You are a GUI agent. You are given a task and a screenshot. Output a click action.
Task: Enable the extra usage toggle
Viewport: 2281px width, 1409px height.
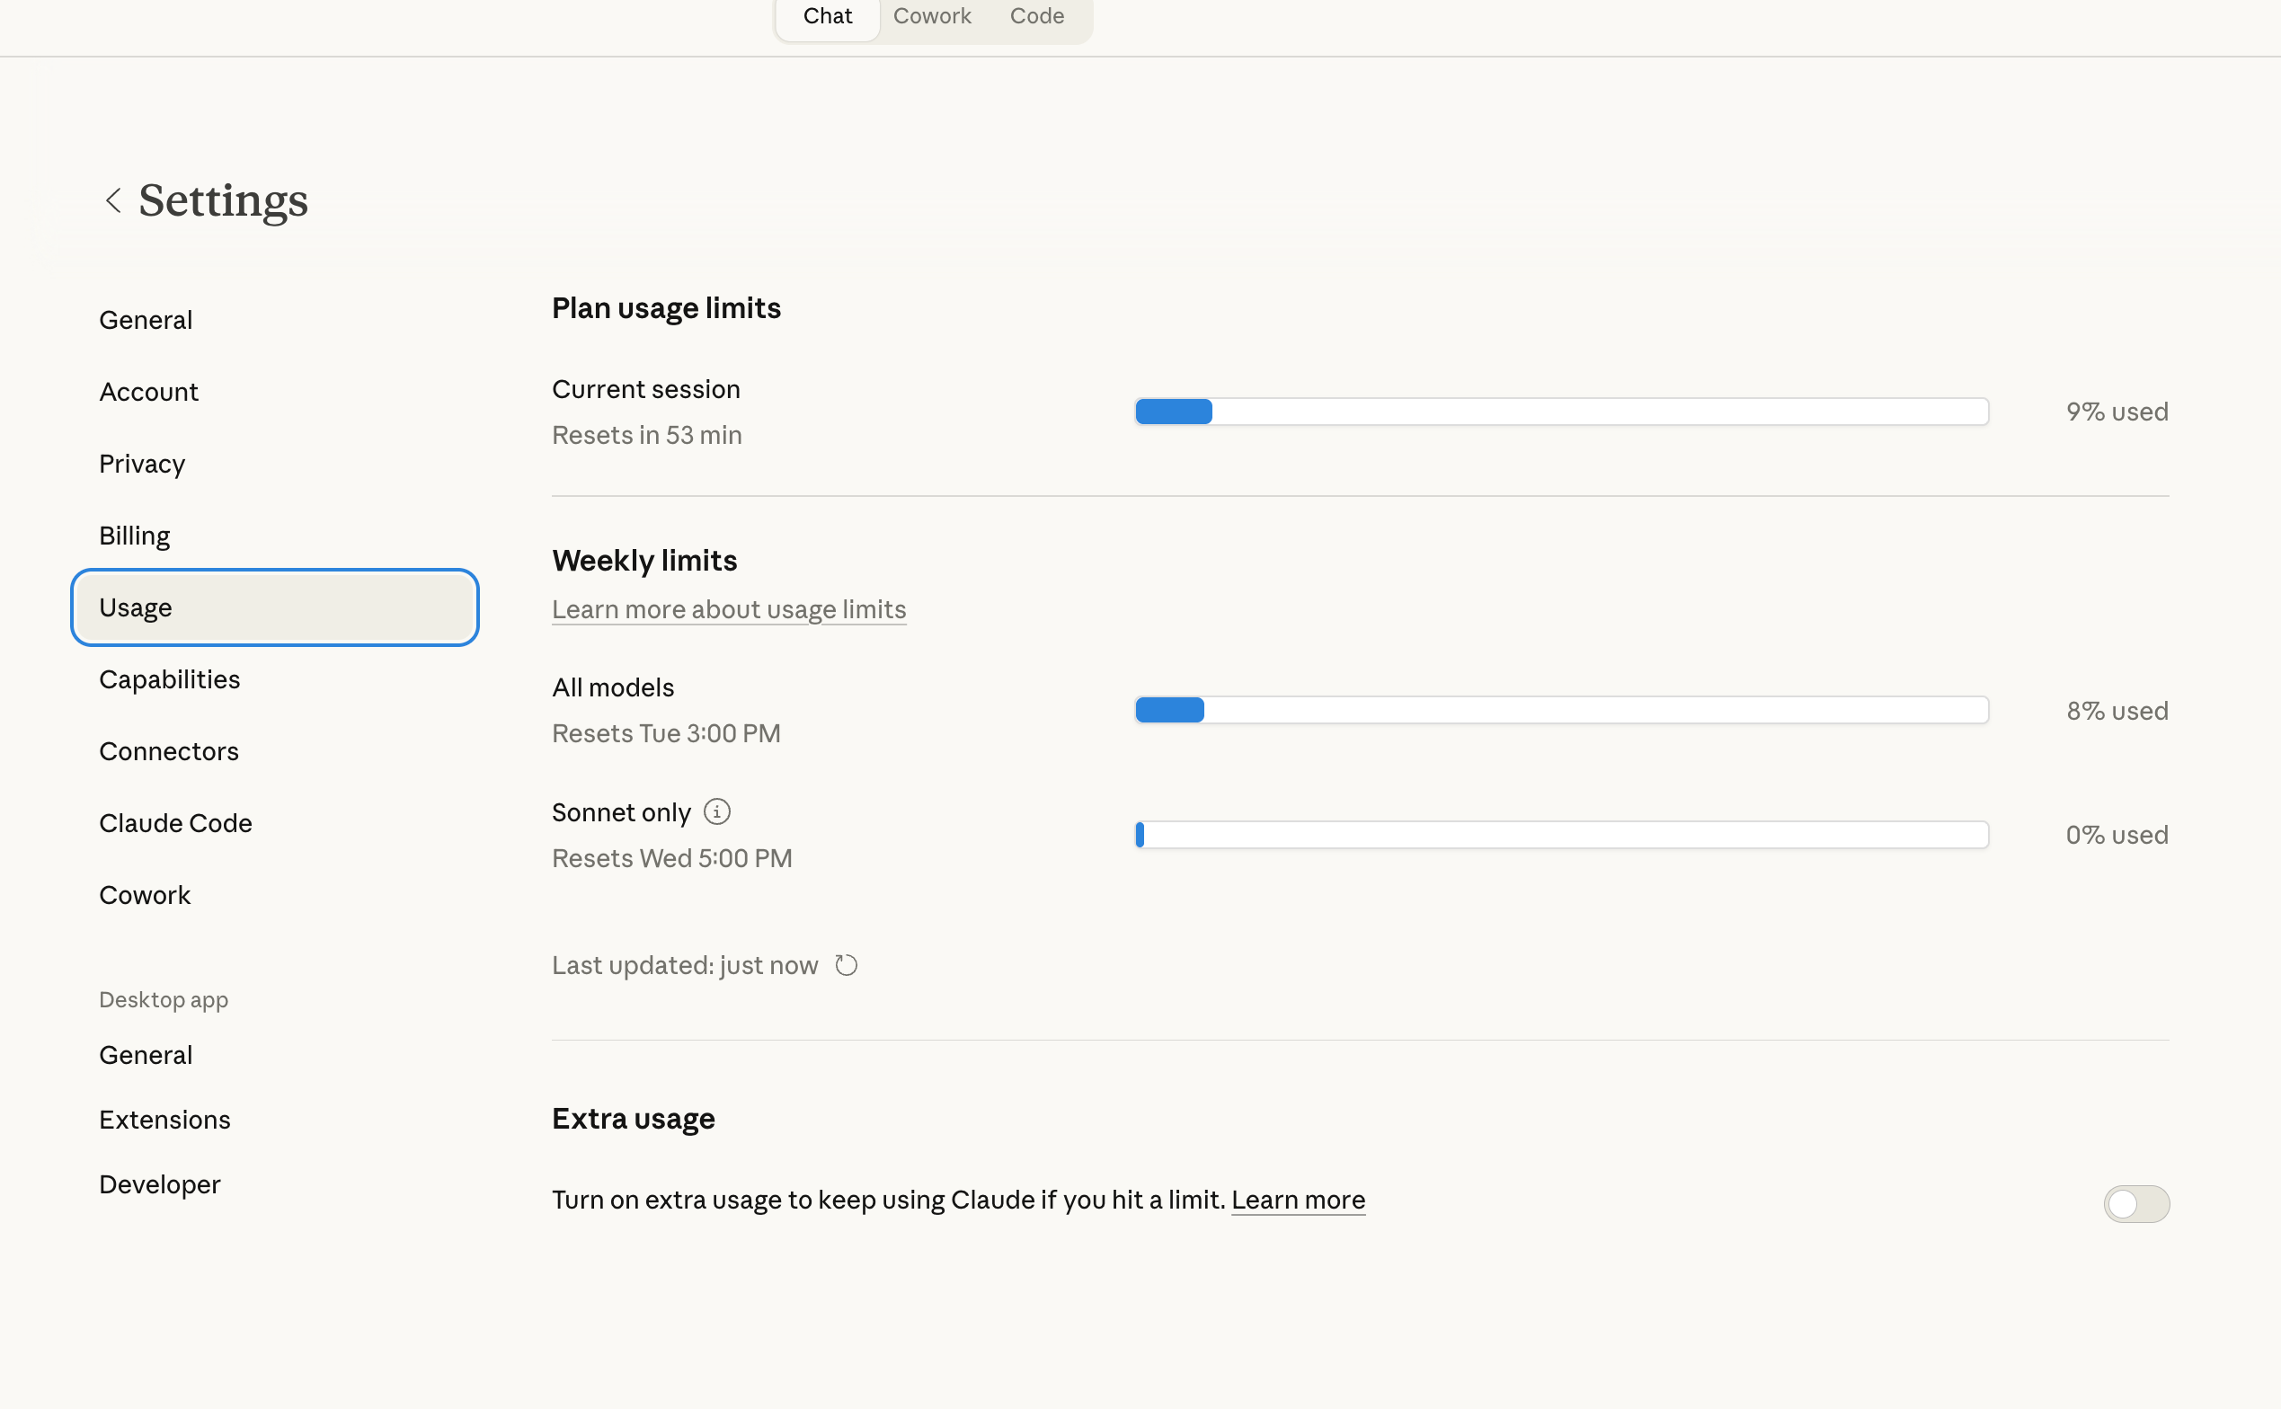(2135, 1203)
